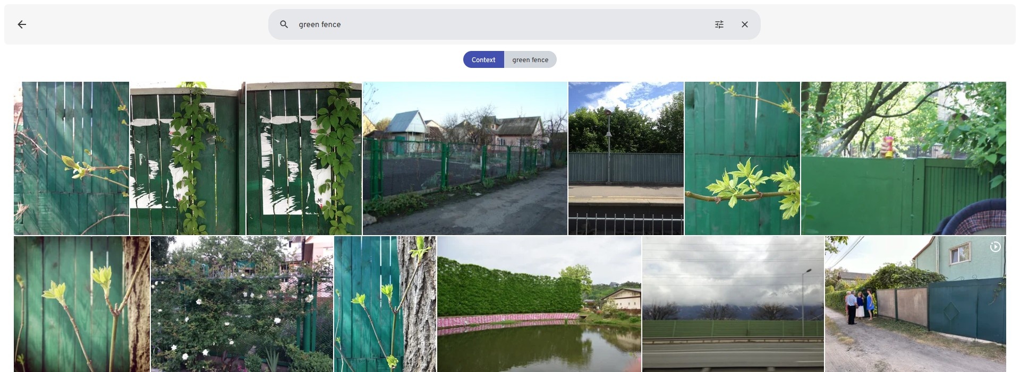The width and height of the screenshot is (1020, 372).
Task: Open the second photo with ivy on fence
Action: pyautogui.click(x=188, y=158)
